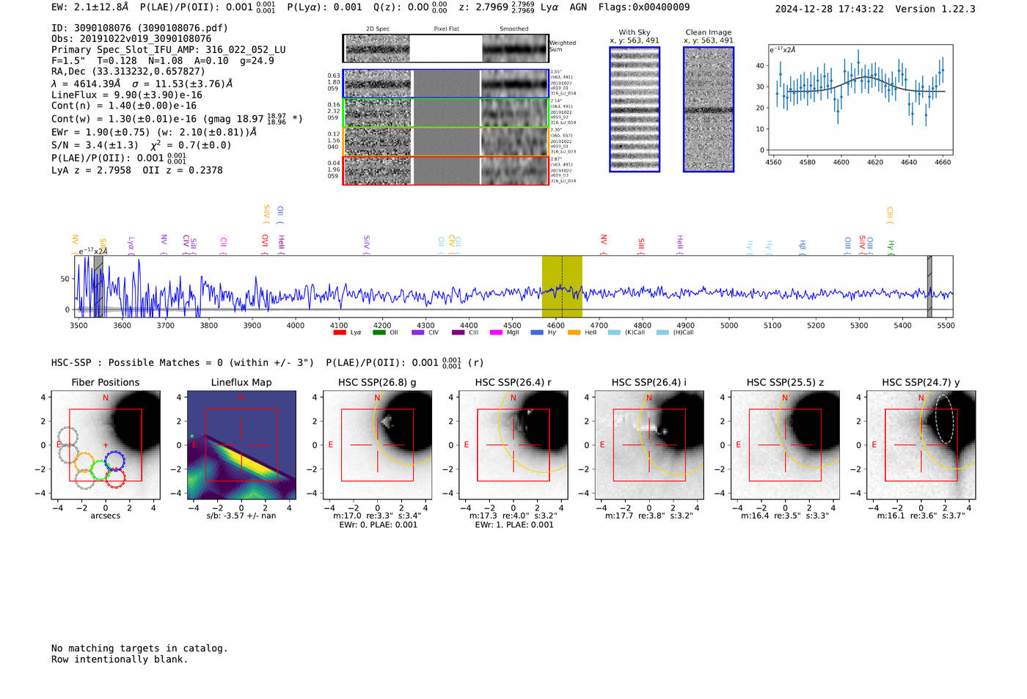Select the HeII orange legend swatch
Viewport: 1027px width, 699px height.
[574, 332]
